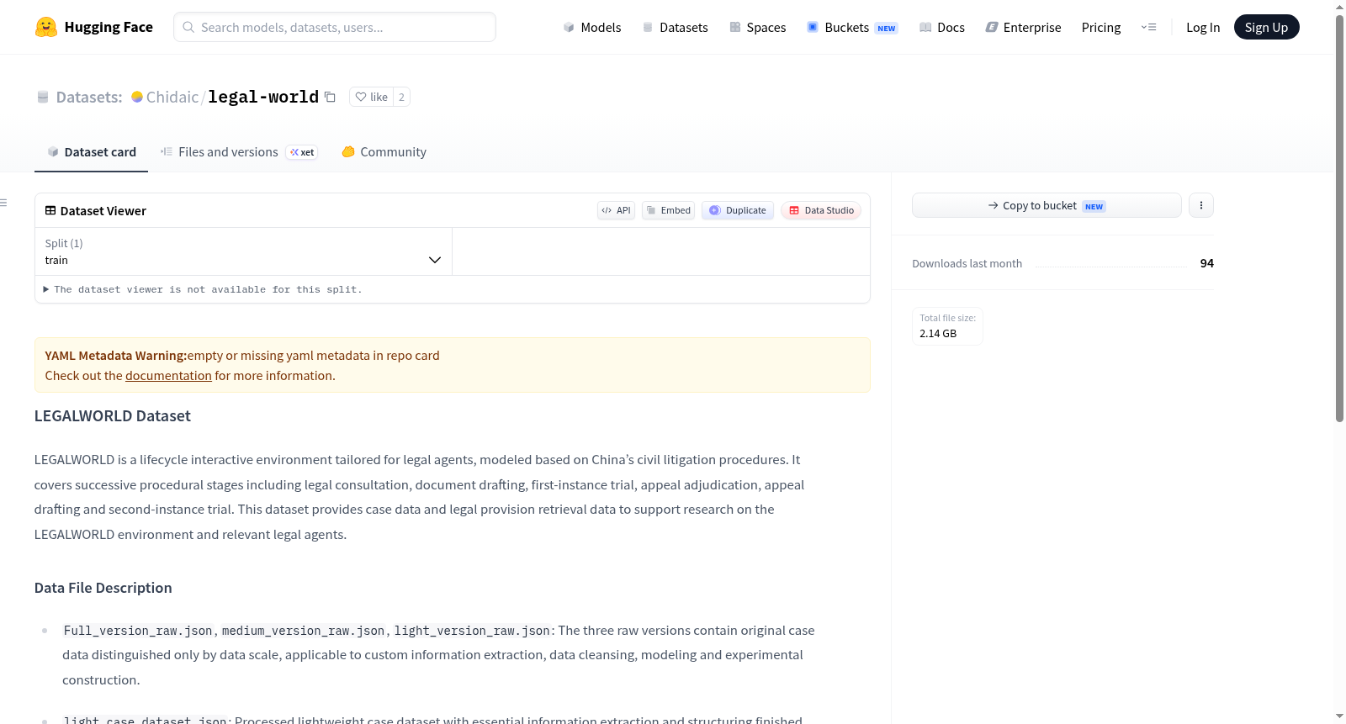Open Data Studio

coord(821,210)
